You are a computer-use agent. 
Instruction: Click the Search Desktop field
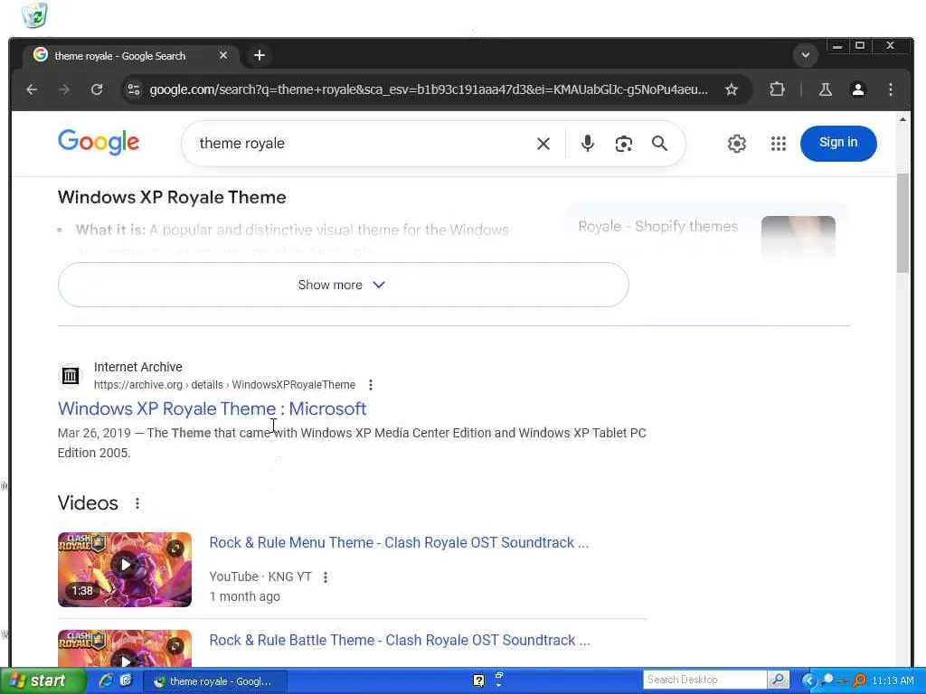click(x=704, y=680)
